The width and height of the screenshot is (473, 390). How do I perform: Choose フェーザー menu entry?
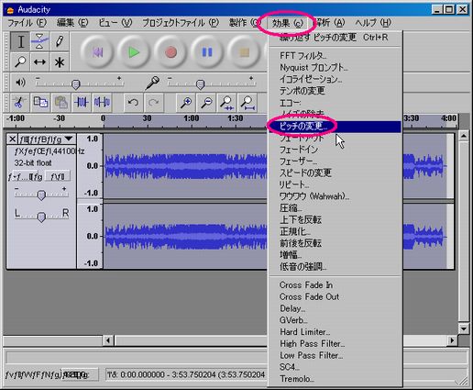click(x=335, y=162)
